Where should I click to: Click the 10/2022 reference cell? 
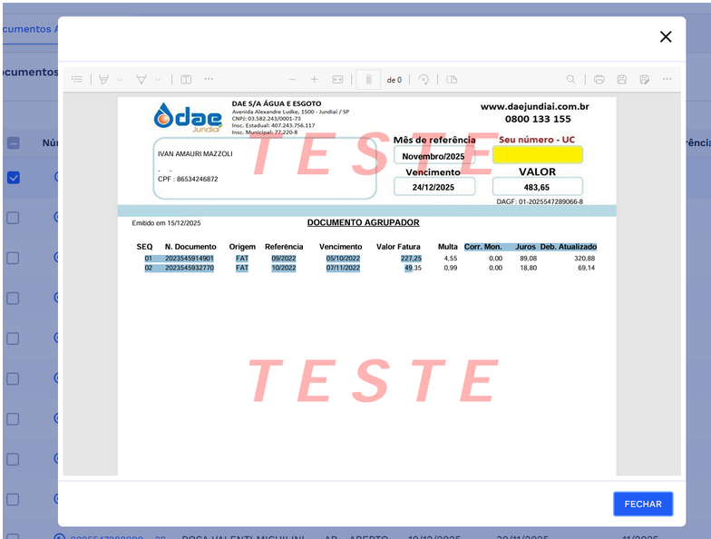click(x=283, y=268)
